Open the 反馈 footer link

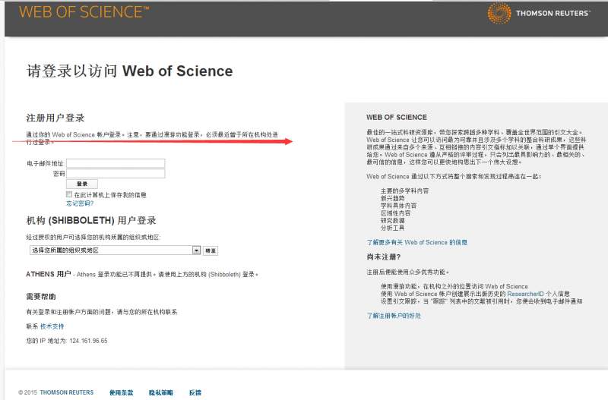pos(195,392)
